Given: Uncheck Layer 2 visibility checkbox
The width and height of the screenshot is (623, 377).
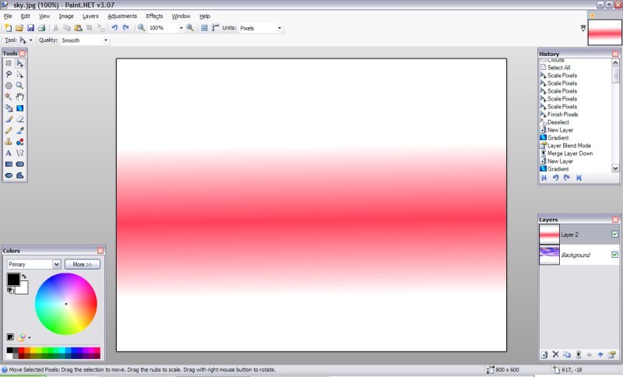Looking at the screenshot, I should pyautogui.click(x=614, y=234).
